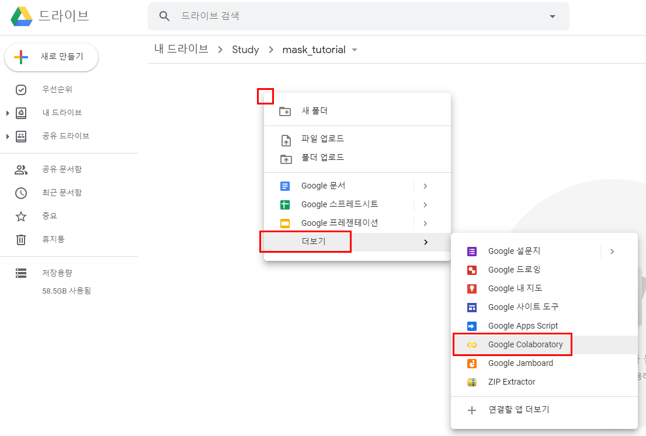Click the 58.5GB 사용됨 text

click(67, 291)
